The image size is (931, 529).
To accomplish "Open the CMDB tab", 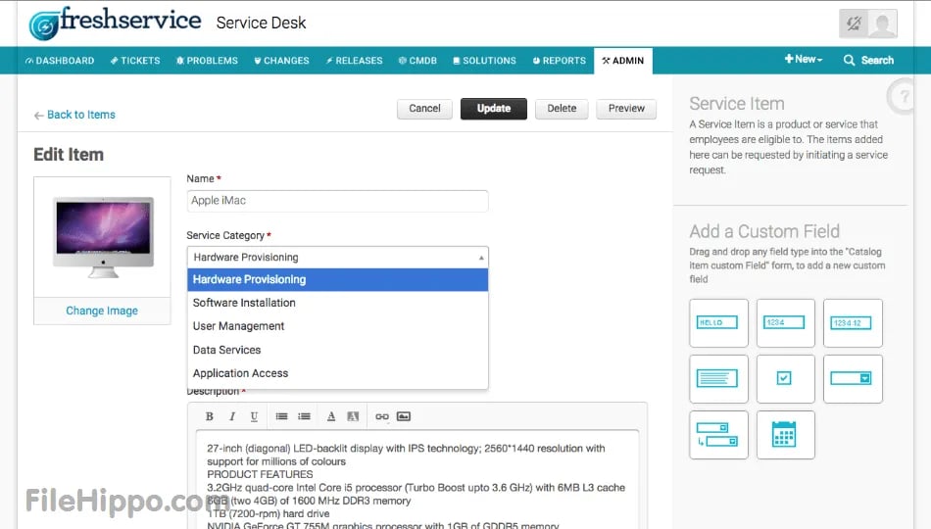I will (417, 61).
